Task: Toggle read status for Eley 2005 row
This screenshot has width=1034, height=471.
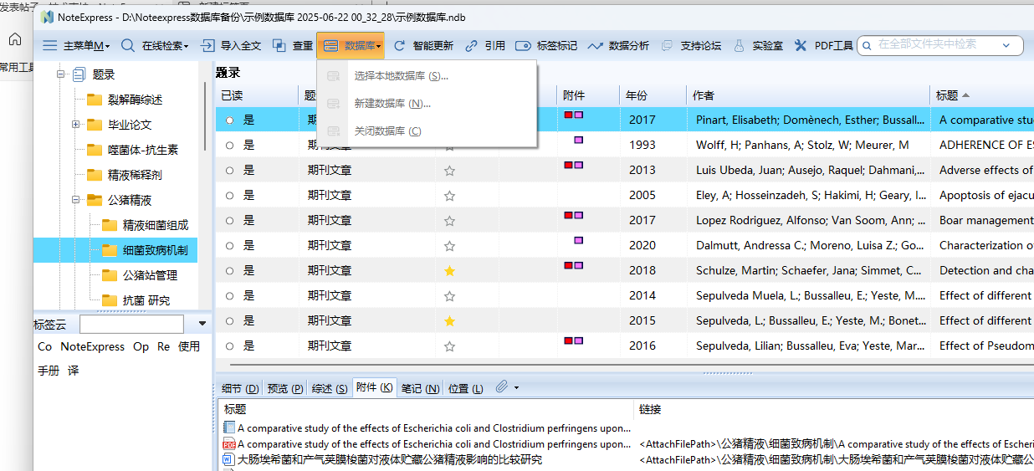Action: [x=230, y=196]
